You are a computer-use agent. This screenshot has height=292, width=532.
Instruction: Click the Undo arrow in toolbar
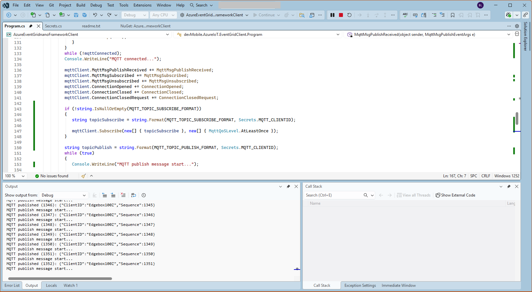tap(95, 15)
